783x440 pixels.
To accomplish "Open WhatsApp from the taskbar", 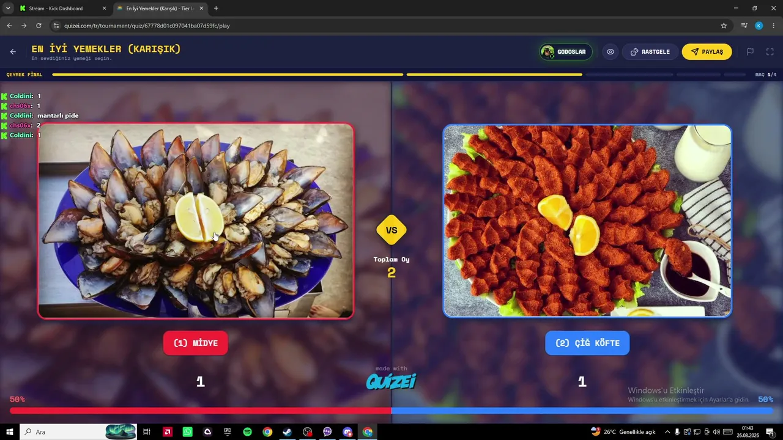I will (187, 432).
